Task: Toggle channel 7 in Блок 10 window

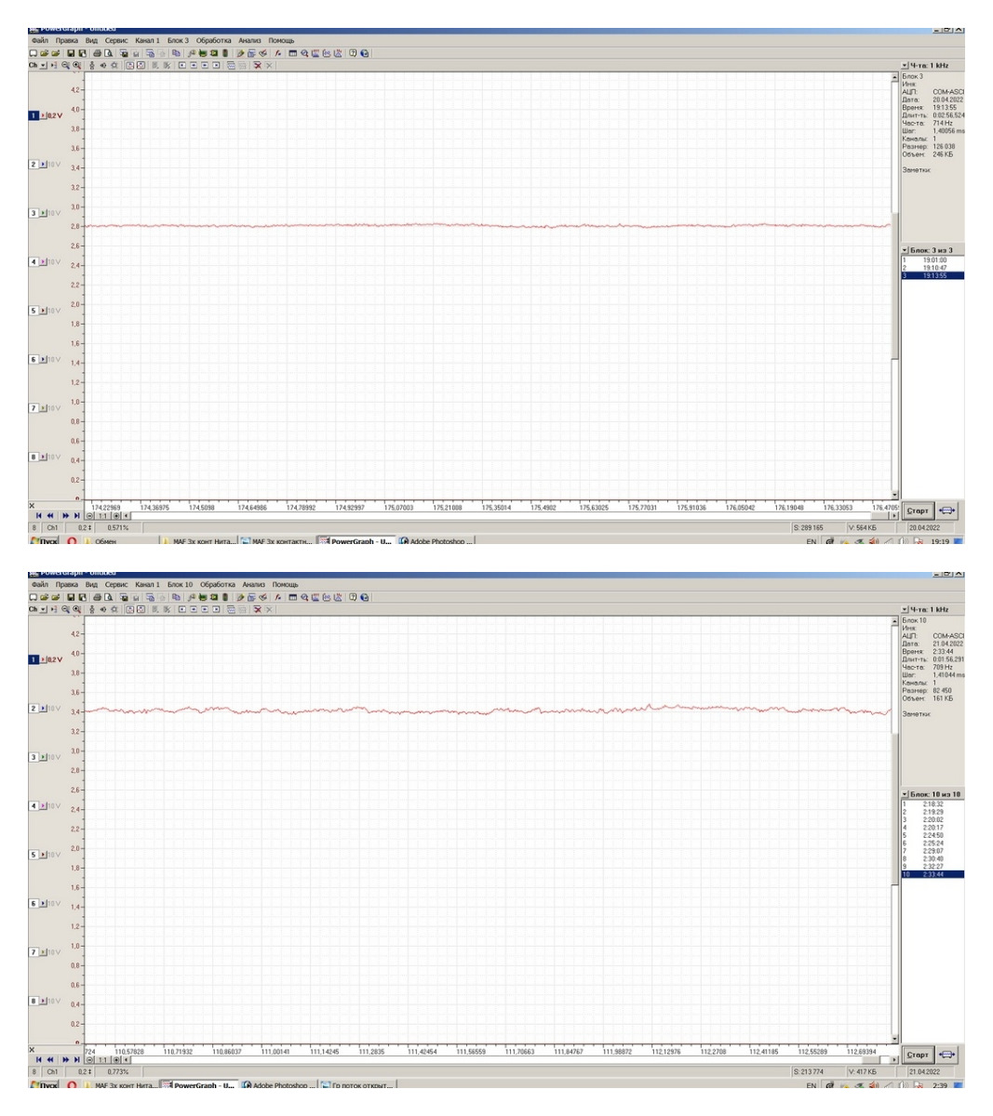Action: (34, 952)
